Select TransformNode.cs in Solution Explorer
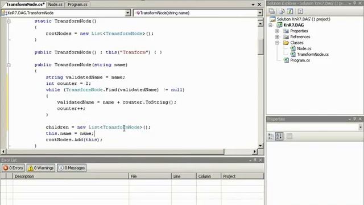The width and height of the screenshot is (364, 205). coord(313,55)
